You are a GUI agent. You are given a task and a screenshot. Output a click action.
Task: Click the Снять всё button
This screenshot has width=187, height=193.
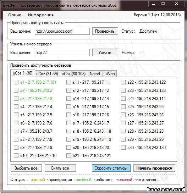click(60, 168)
